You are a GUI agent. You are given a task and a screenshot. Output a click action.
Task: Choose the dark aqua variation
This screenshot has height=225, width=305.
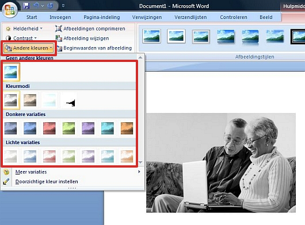pyautogui.click(x=108, y=128)
